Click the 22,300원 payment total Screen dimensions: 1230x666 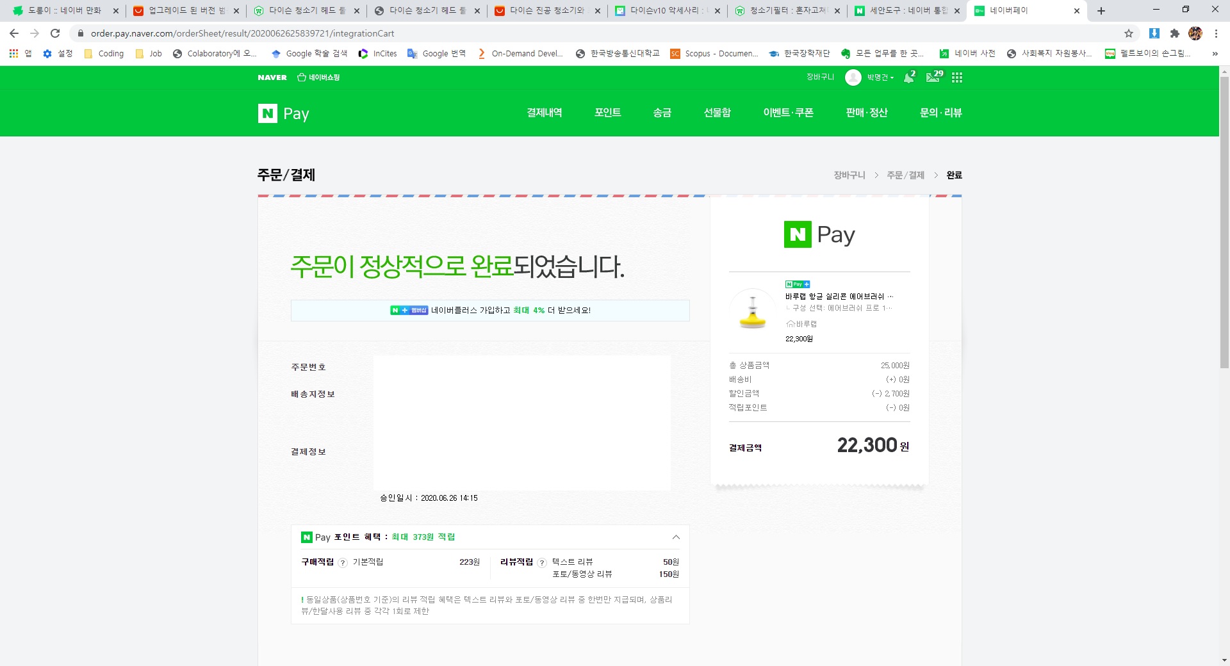click(873, 446)
